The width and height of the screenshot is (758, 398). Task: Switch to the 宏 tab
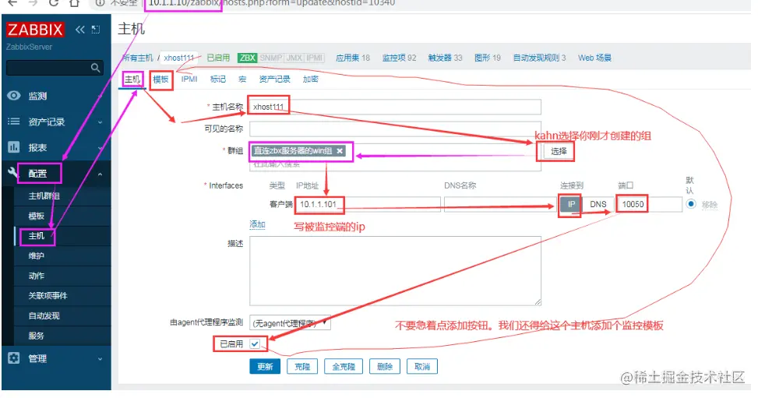242,79
